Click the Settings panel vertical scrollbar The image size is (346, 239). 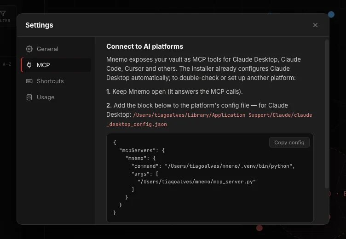click(327, 114)
